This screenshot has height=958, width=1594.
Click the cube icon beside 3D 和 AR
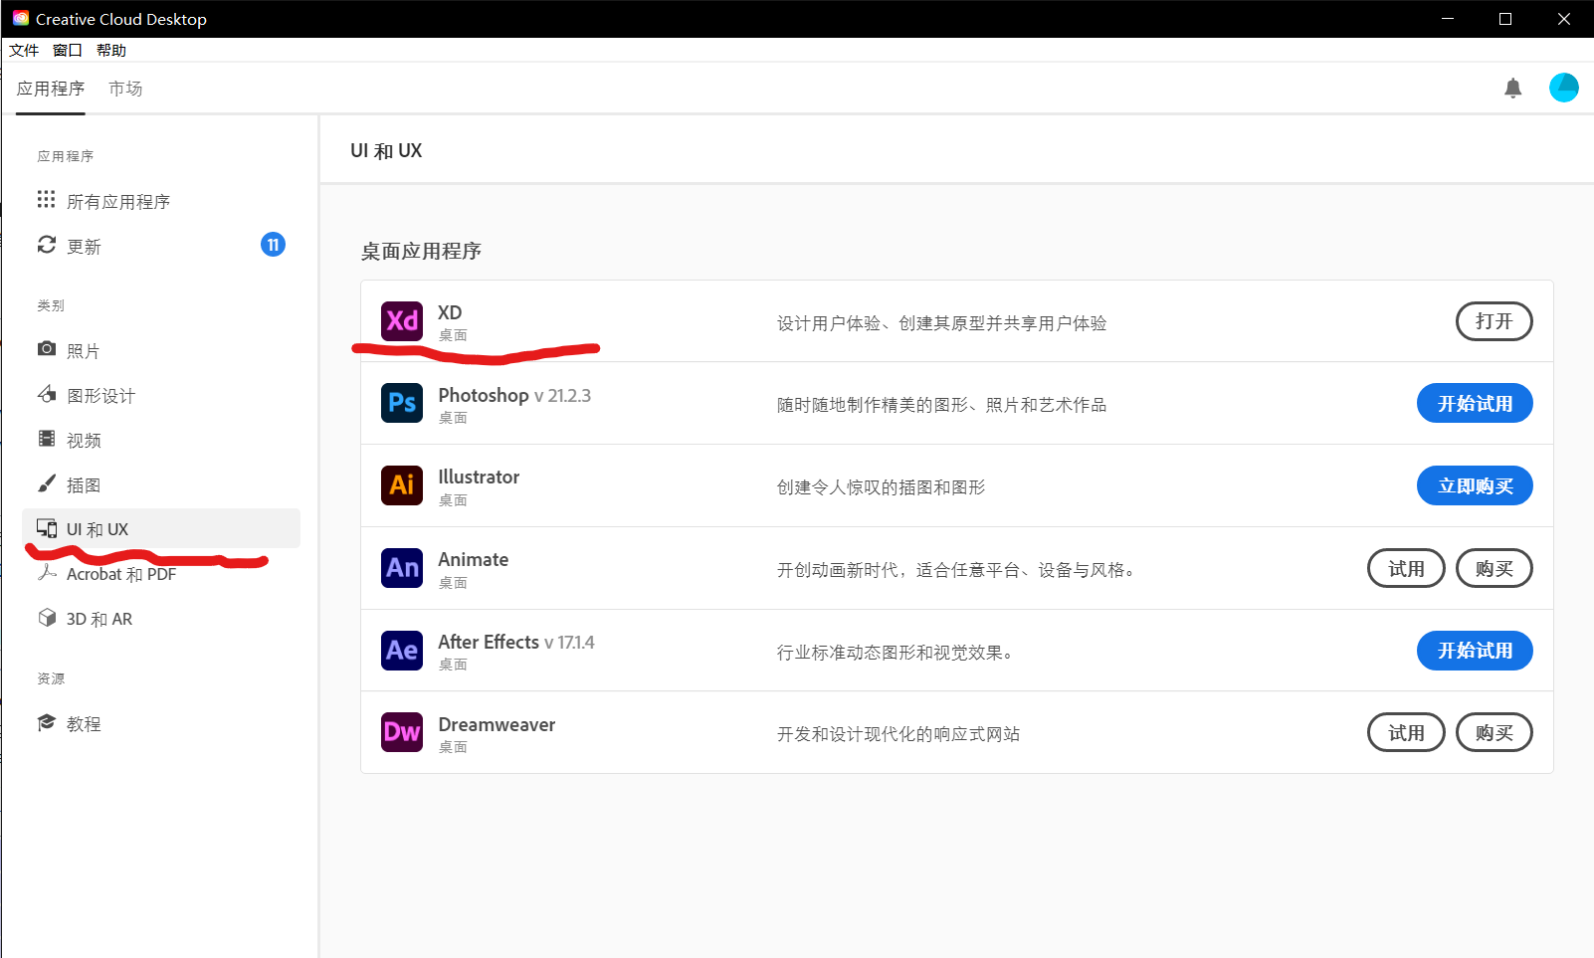tap(46, 618)
